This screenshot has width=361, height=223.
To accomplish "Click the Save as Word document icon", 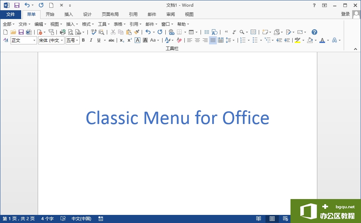I will (x=29, y=32).
